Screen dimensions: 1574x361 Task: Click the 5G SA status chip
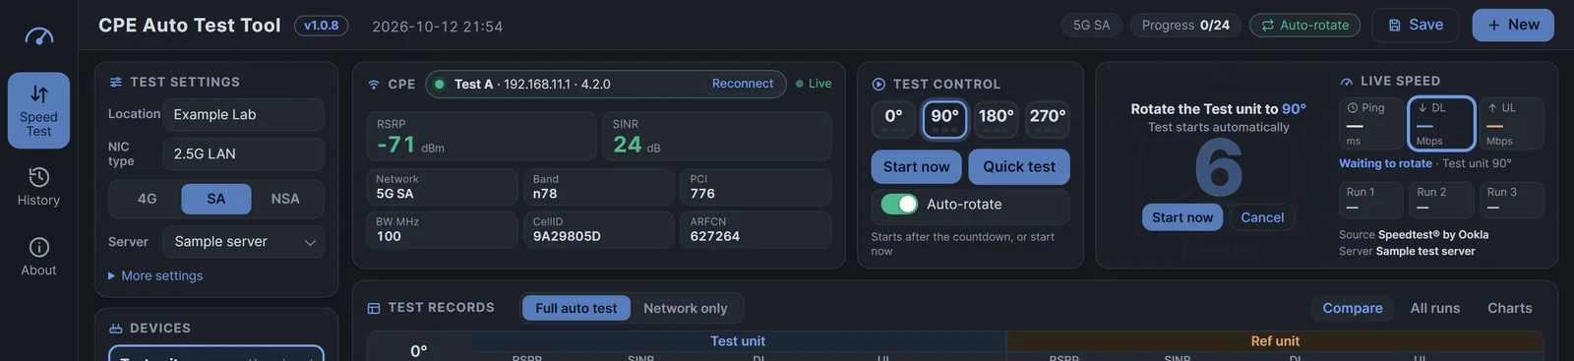click(x=1091, y=26)
